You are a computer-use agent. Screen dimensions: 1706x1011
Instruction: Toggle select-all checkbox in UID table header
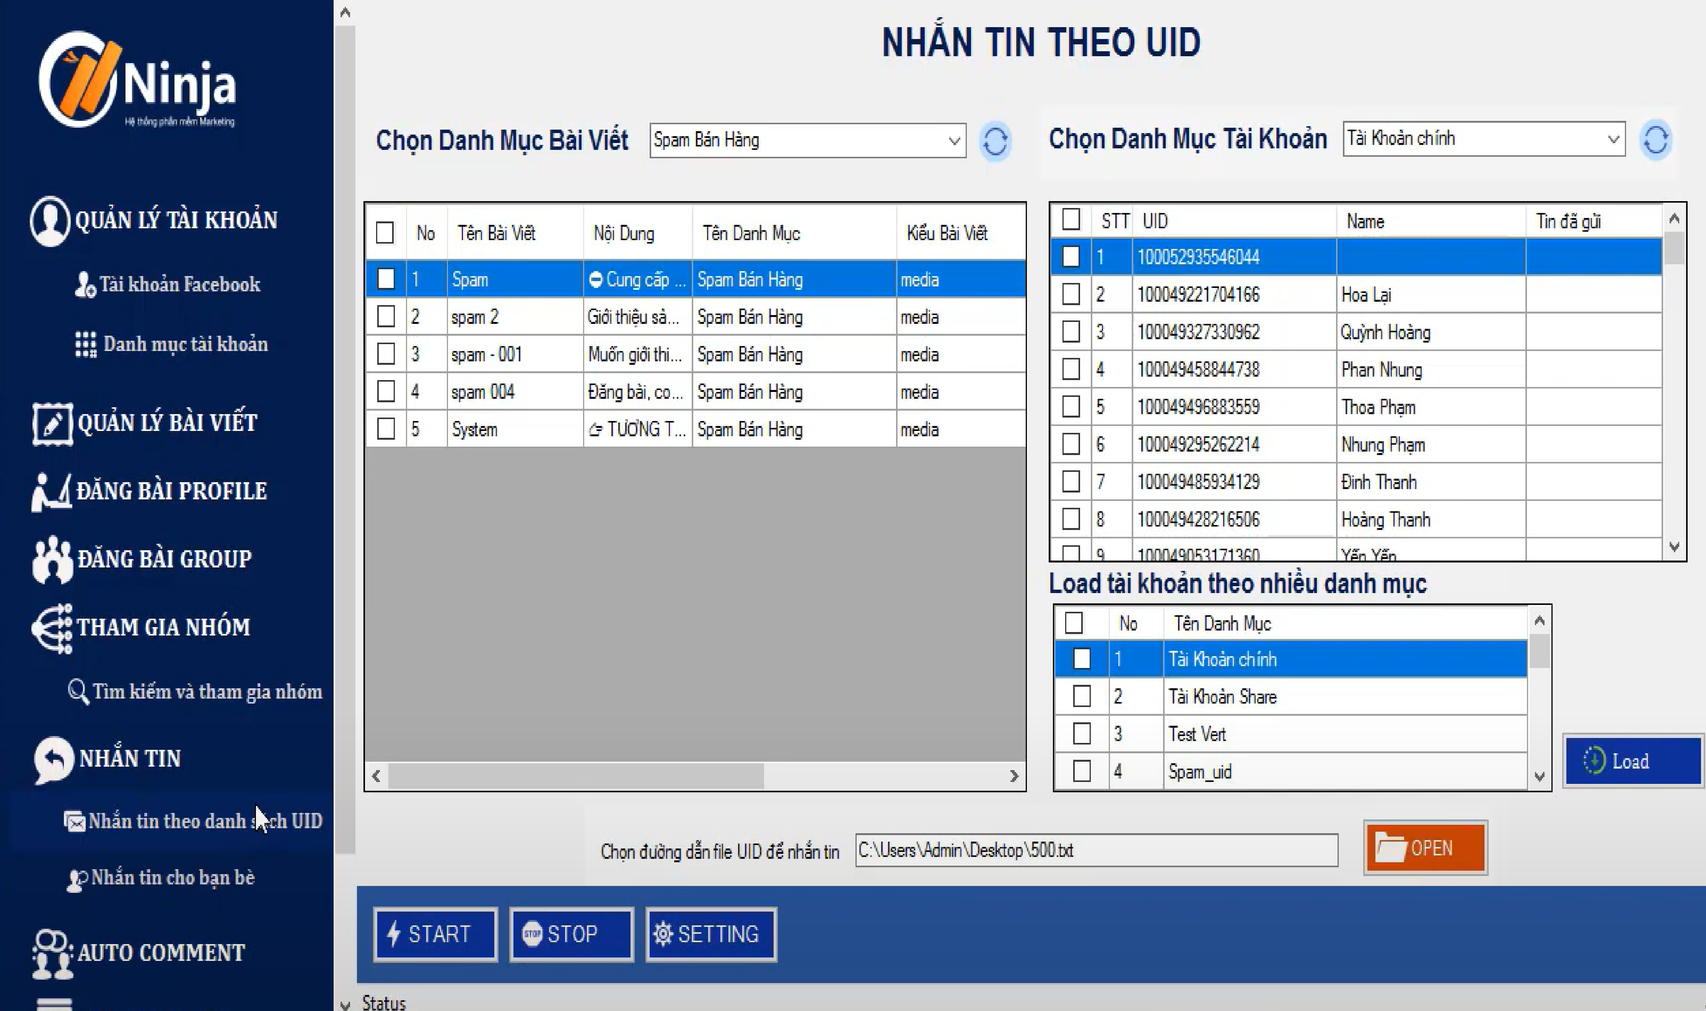point(1071,219)
